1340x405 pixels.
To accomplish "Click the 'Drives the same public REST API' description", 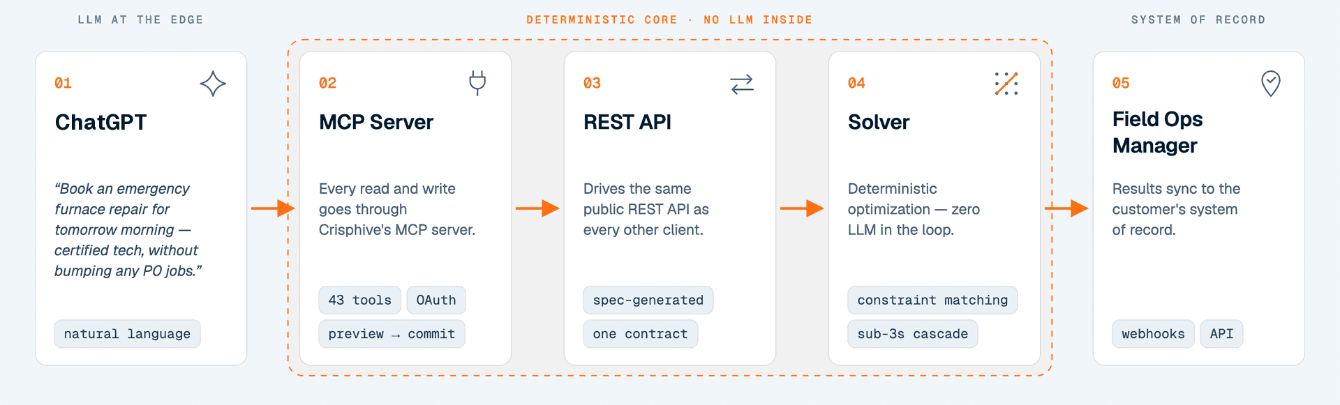I will pos(646,209).
